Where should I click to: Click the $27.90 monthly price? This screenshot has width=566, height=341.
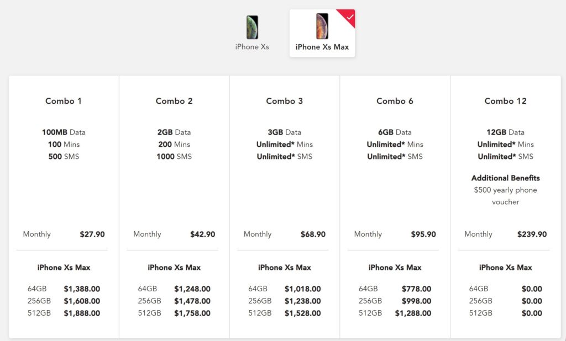92,234
